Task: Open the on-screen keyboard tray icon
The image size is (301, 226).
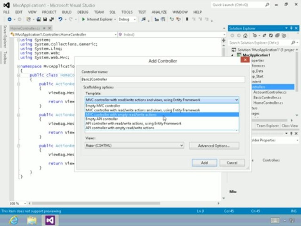Action: point(275,220)
